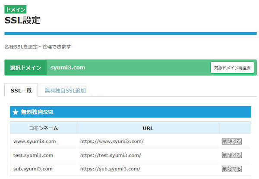Click the green ドメイン badge
The height and width of the screenshot is (179, 259).
[x=16, y=9]
